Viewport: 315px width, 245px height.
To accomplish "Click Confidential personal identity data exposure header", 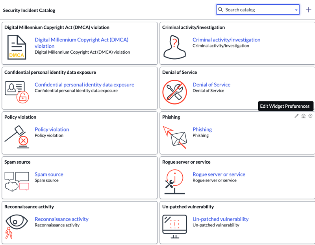I will point(50,72).
